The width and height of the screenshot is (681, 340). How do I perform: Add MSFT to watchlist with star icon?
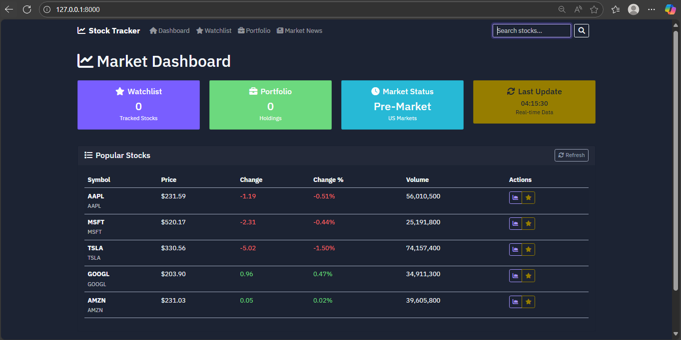click(528, 224)
